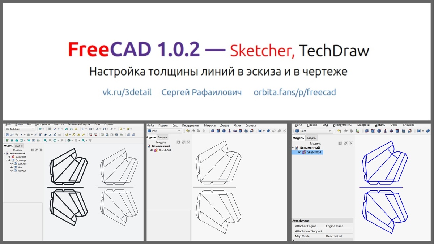Click Torus primitive icon in right Part window
The height and width of the screenshot is (244, 434).
[x=391, y=131]
